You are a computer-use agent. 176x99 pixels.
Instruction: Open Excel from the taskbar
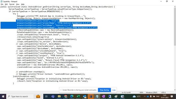(x=78, y=97)
